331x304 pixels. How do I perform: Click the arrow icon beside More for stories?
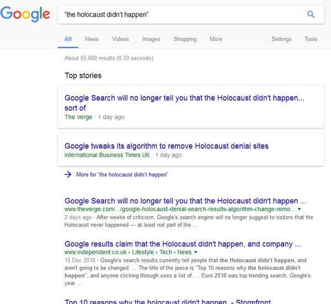[x=68, y=174]
